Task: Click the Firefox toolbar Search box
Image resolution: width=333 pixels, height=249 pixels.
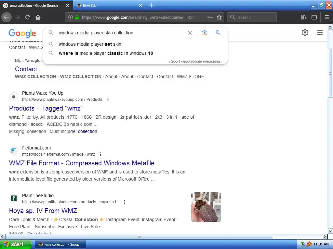Action: [x=252, y=17]
